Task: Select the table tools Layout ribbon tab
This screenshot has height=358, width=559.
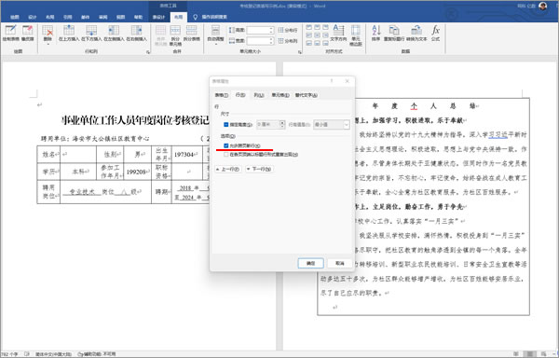Action: (179, 17)
